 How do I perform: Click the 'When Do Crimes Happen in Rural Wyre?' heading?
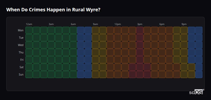[x=53, y=10]
